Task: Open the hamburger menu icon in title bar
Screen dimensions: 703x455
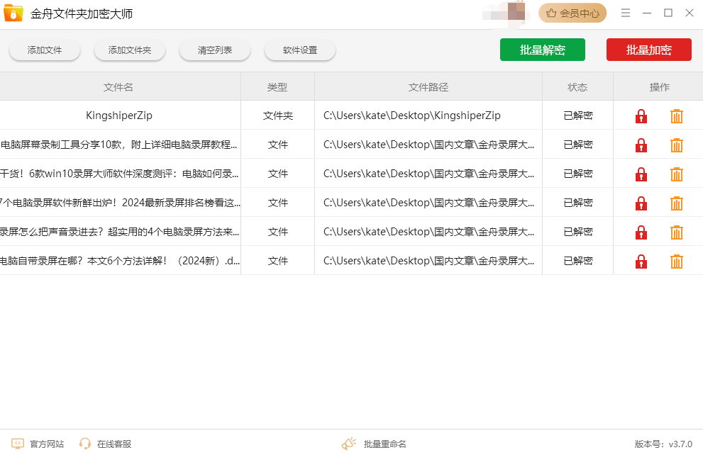Action: (x=626, y=13)
